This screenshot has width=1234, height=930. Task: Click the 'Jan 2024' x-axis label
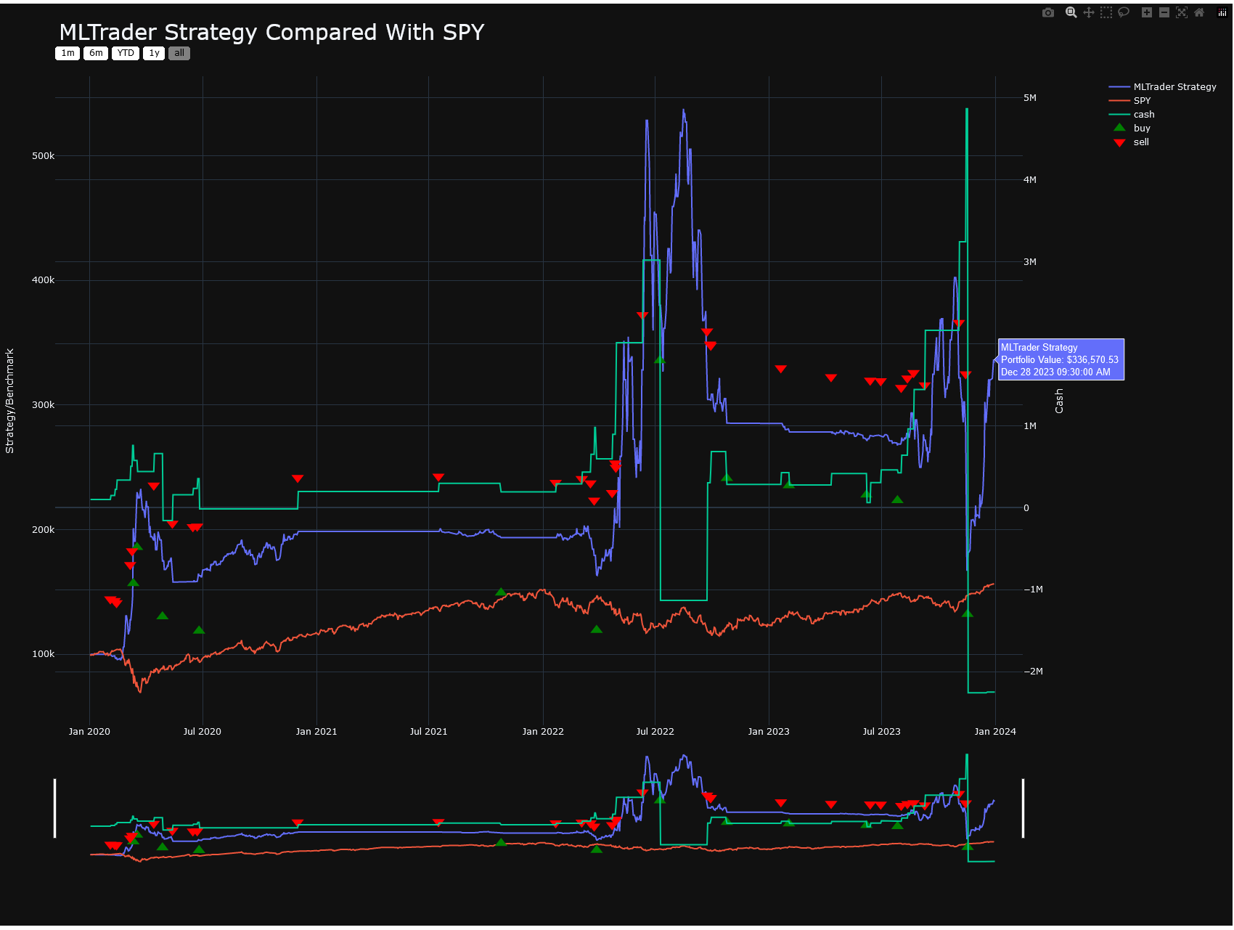[x=995, y=731]
